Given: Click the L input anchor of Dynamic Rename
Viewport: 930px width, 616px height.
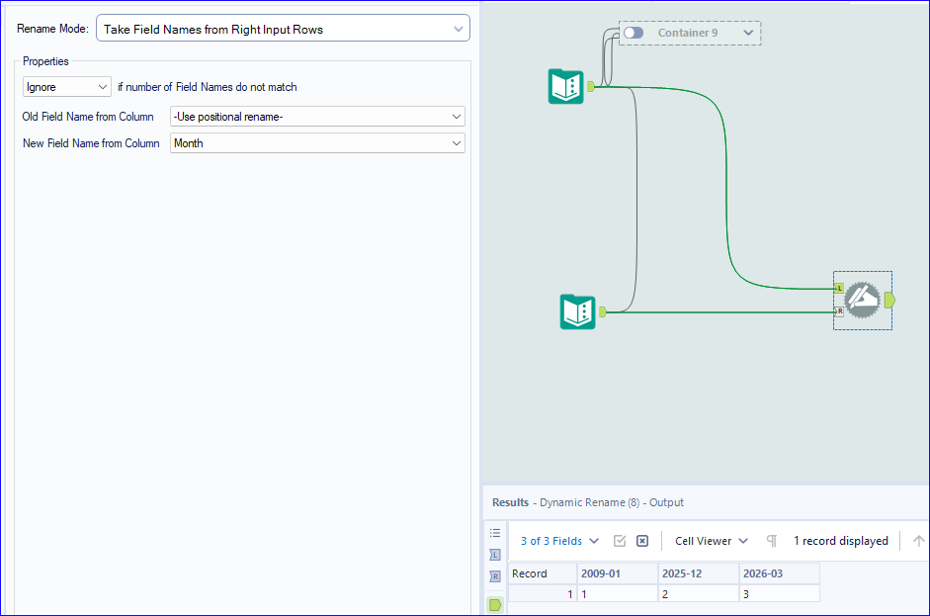Looking at the screenshot, I should (x=839, y=289).
